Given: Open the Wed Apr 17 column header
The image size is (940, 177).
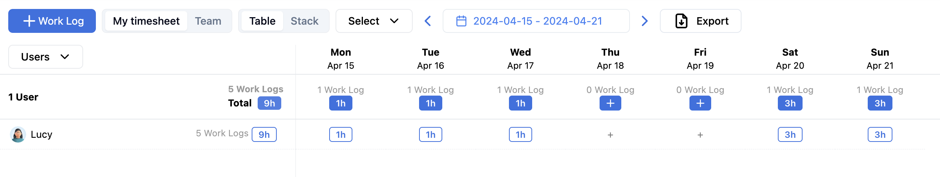Looking at the screenshot, I should click(520, 59).
